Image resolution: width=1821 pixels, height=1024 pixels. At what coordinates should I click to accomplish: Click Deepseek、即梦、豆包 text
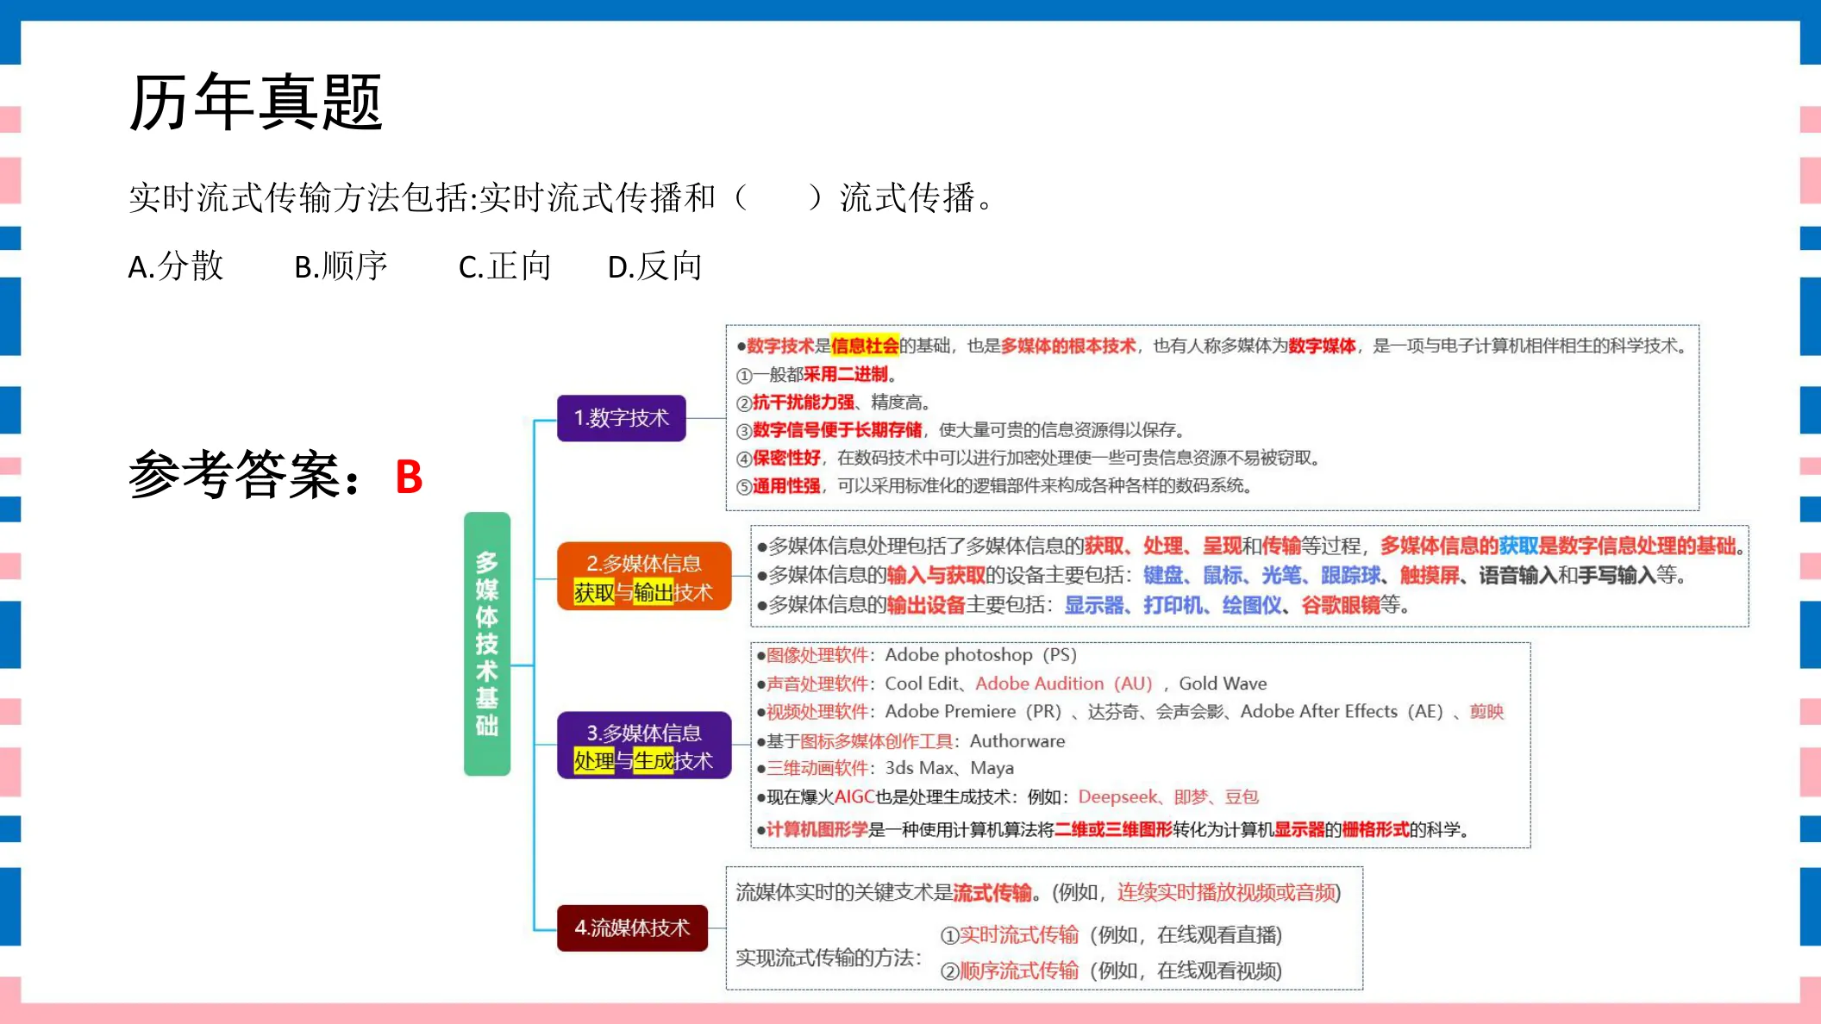1168,797
